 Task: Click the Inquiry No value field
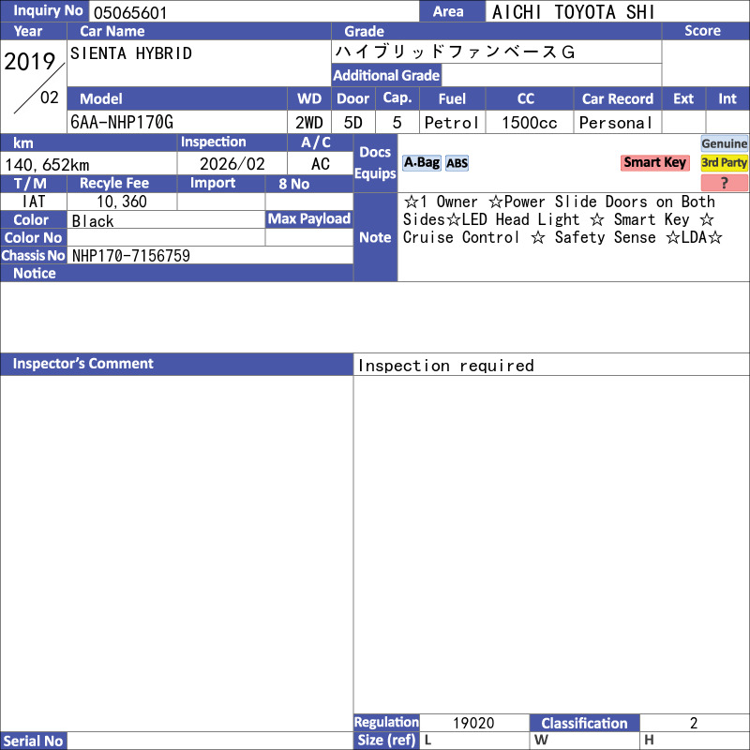pos(253,12)
